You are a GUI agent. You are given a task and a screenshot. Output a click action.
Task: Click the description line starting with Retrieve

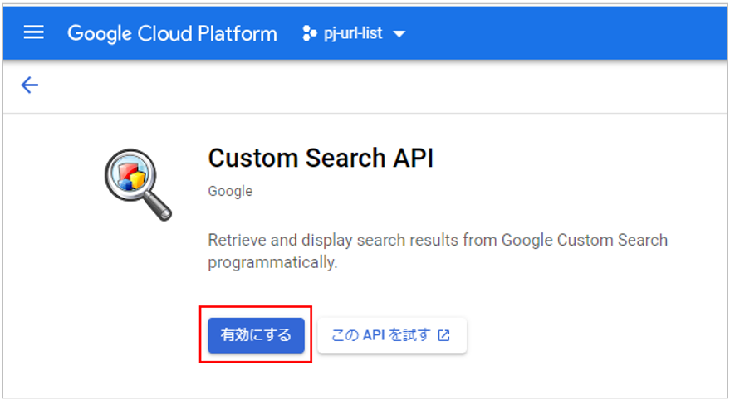pyautogui.click(x=437, y=241)
